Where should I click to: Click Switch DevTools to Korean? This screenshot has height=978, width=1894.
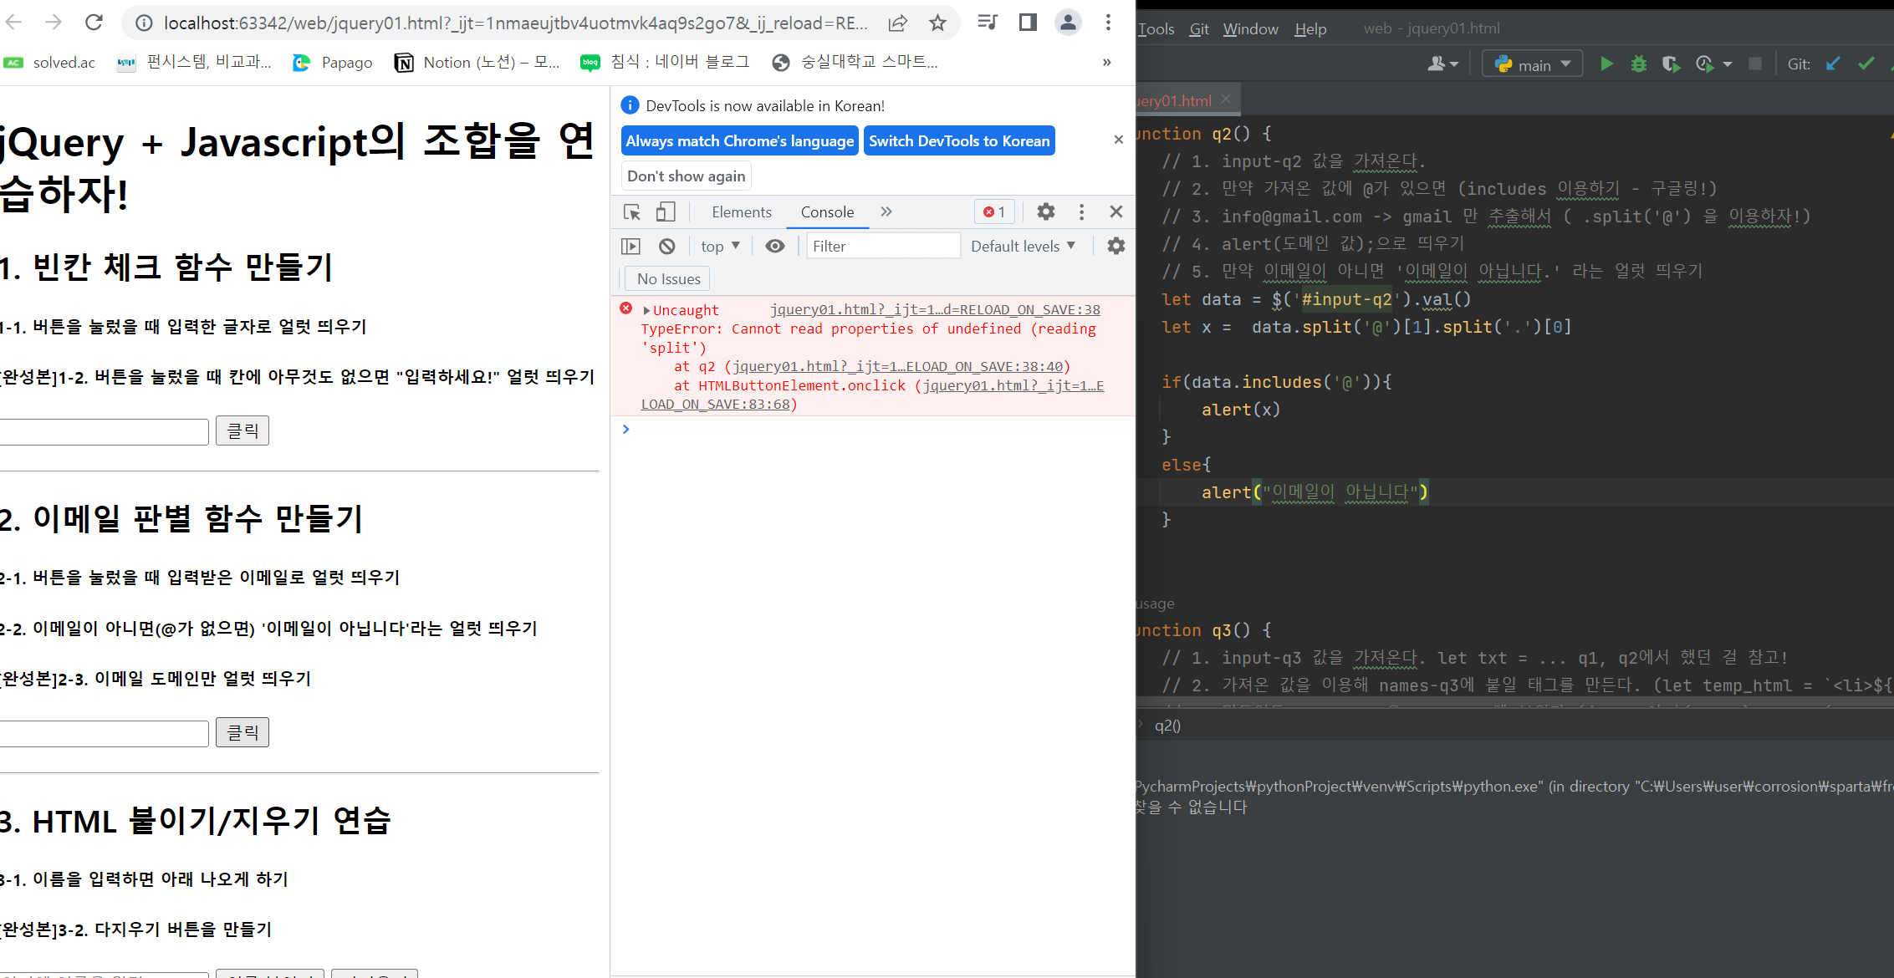coord(959,141)
